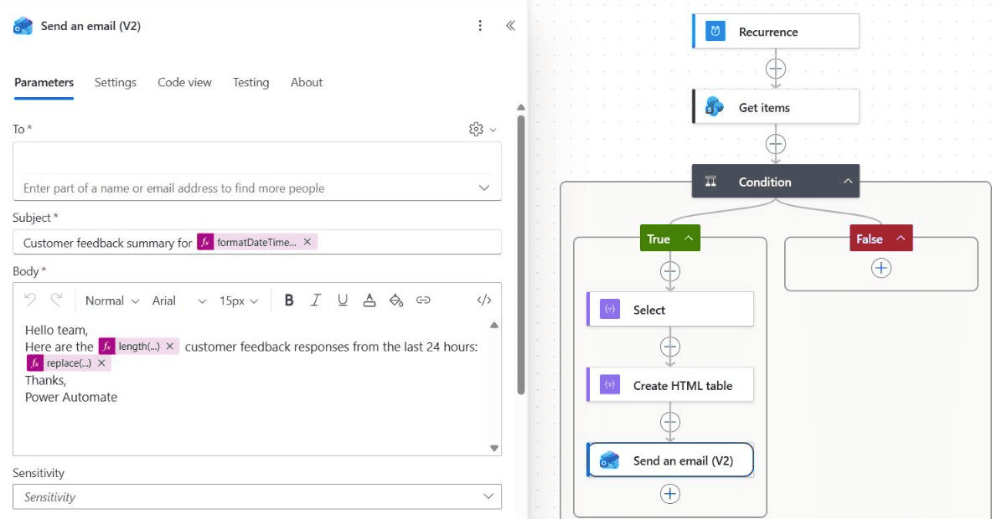Click the fx icon on length token
Image resolution: width=997 pixels, height=519 pixels.
(x=107, y=347)
